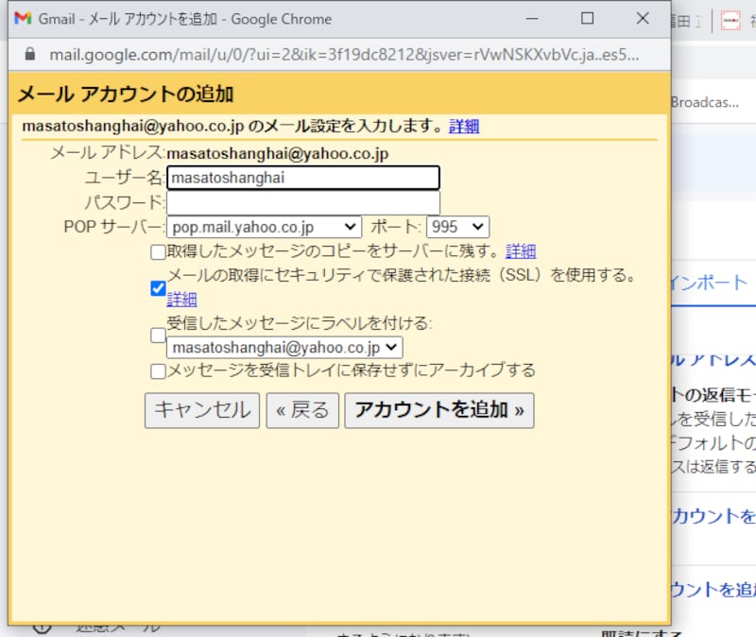Uncheck the SSL secured connection checkbox
756x637 pixels.
click(158, 288)
